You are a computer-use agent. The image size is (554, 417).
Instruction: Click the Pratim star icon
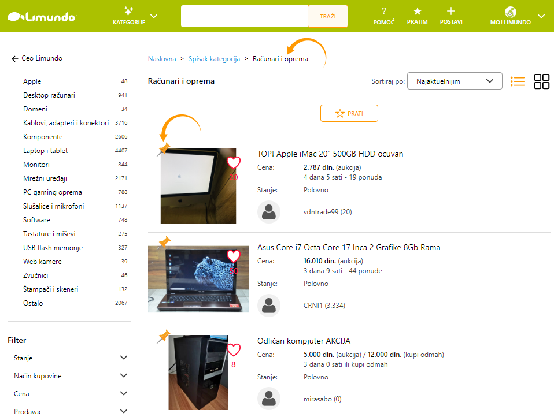click(417, 11)
